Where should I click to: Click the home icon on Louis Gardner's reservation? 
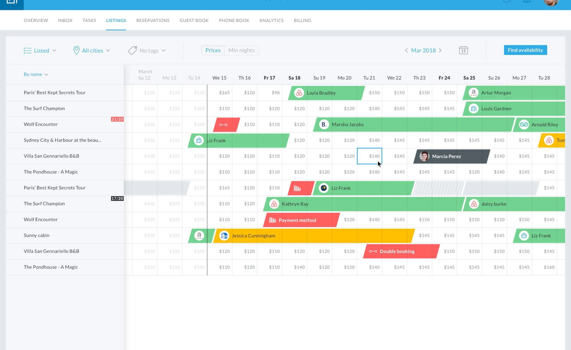point(473,108)
